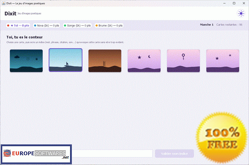Click the Manche 1 round label

[x=207, y=25]
